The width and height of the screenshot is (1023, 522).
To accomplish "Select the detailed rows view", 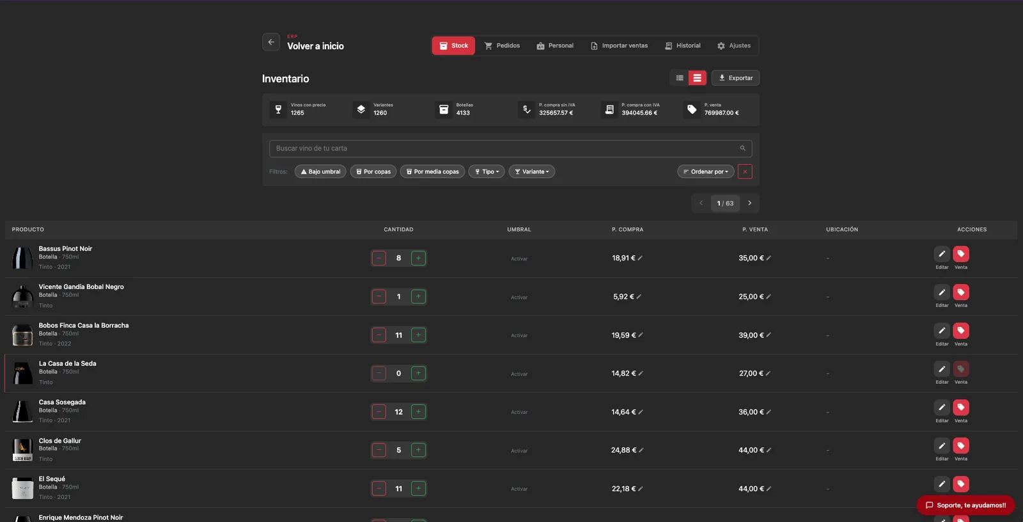I will [698, 78].
